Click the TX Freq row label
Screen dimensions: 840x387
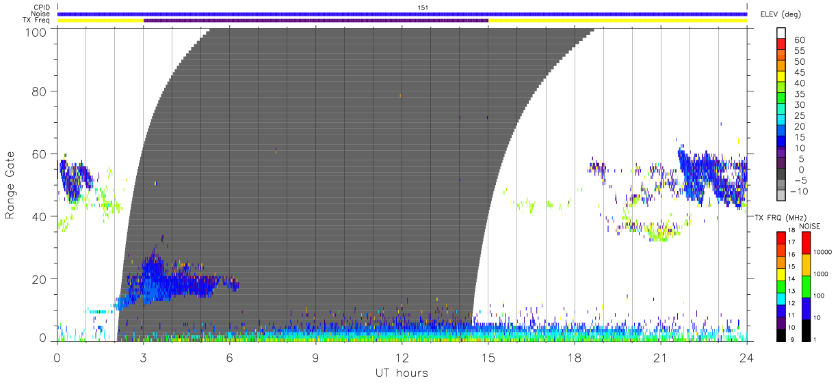[36, 20]
